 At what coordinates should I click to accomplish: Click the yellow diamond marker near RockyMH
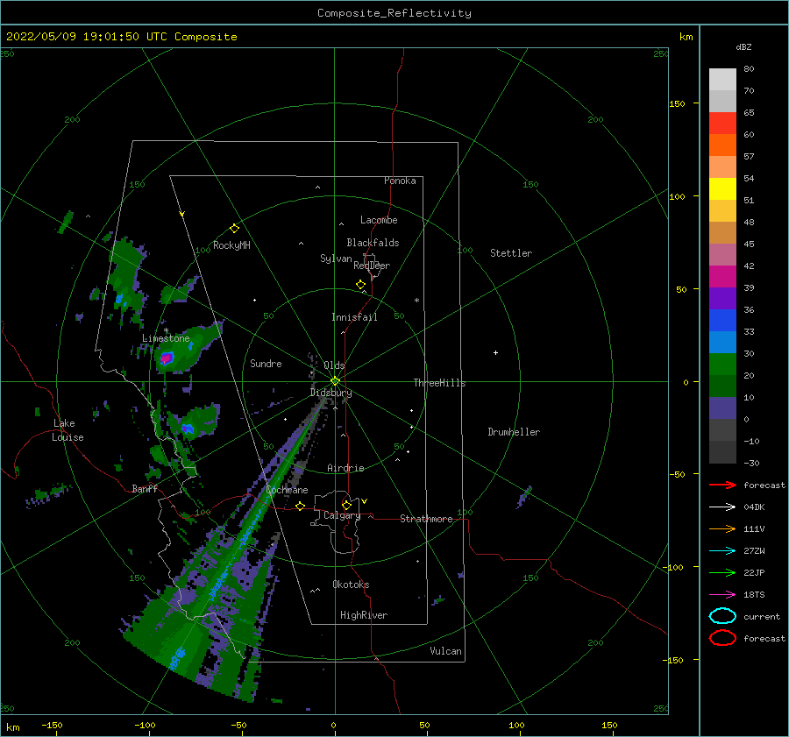tap(234, 229)
